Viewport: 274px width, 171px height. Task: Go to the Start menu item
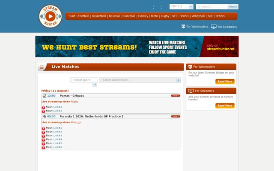pos(72,16)
